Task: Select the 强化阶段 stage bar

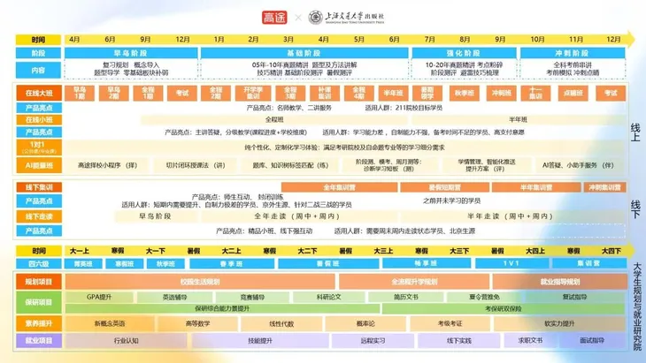Action: 464,53
